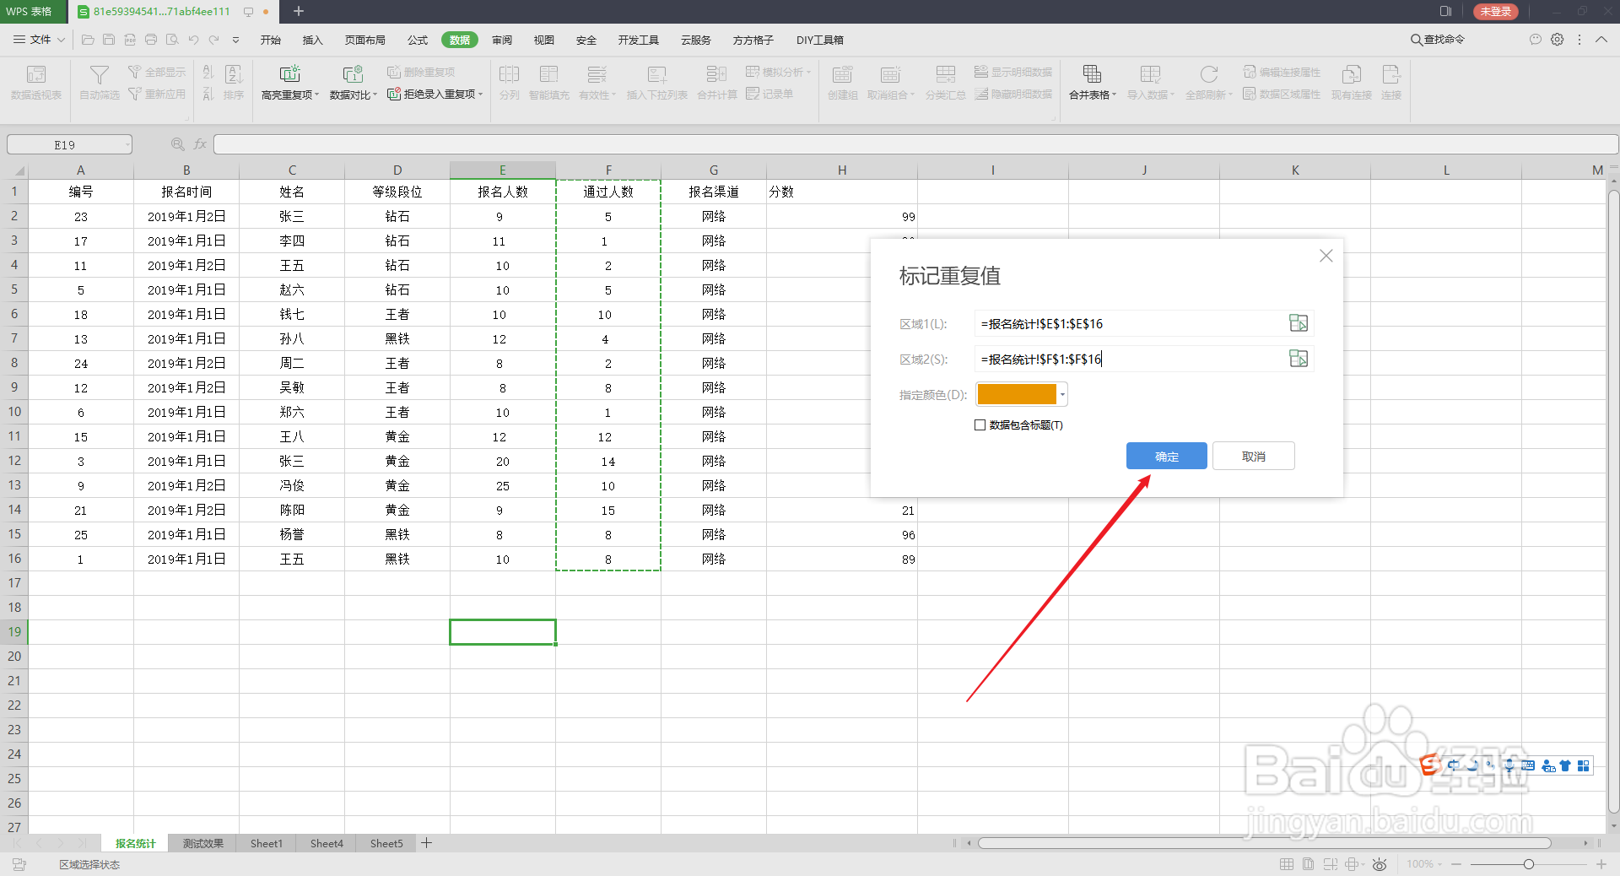The height and width of the screenshot is (876, 1620).
Task: Click the range selector icon for 区域2
Action: click(x=1299, y=359)
